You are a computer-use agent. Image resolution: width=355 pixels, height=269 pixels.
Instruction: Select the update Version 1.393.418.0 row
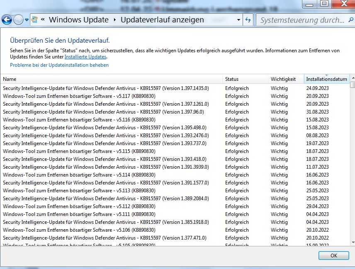175,159
